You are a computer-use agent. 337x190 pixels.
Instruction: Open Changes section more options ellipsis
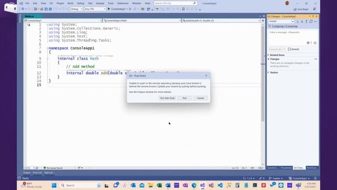tap(315, 59)
